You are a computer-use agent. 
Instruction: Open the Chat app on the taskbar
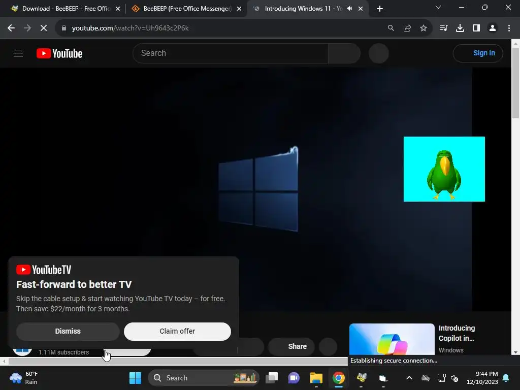tap(294, 378)
